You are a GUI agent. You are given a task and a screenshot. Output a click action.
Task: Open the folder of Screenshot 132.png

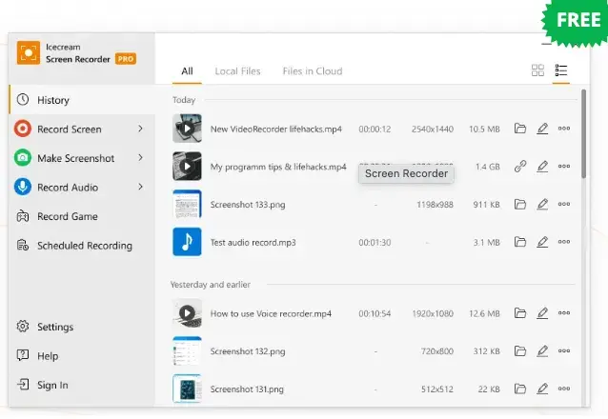[x=520, y=350]
